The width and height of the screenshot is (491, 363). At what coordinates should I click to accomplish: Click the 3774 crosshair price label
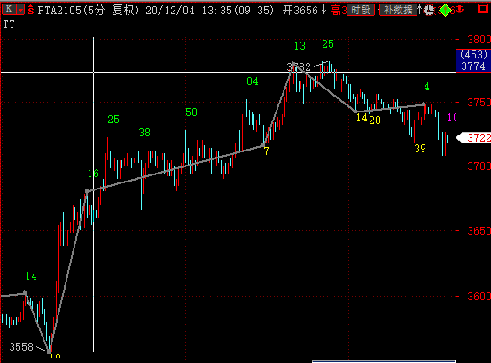point(473,66)
